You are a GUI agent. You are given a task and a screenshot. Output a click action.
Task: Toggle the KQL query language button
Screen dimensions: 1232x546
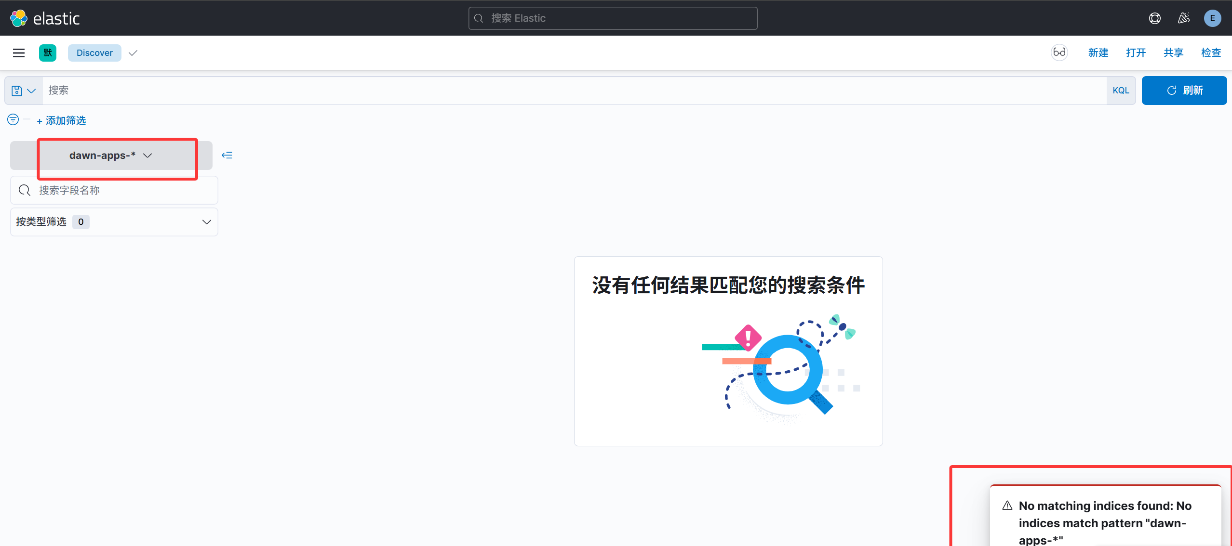pos(1121,91)
